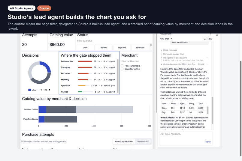Image resolution: width=242 pixels, height=161 pixels.
Task: Click the Total column header in table
Action: [201, 103]
